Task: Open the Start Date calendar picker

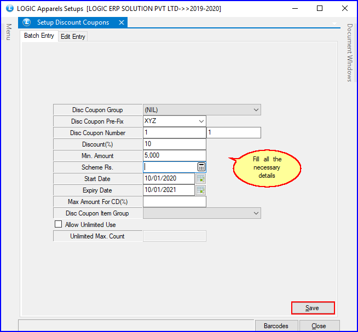Action: tap(201, 179)
